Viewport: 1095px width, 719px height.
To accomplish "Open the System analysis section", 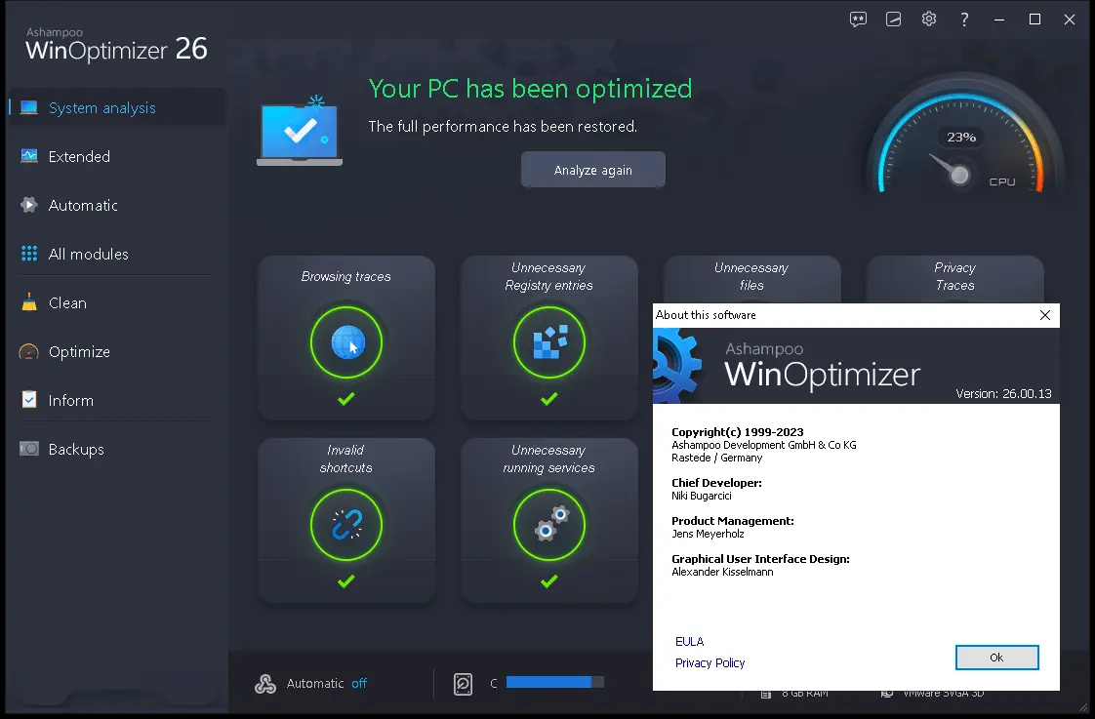I will pos(101,108).
